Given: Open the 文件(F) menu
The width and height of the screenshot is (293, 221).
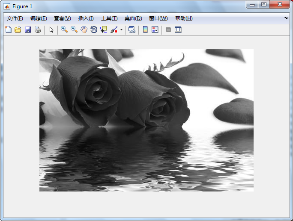Looking at the screenshot, I should (x=15, y=18).
